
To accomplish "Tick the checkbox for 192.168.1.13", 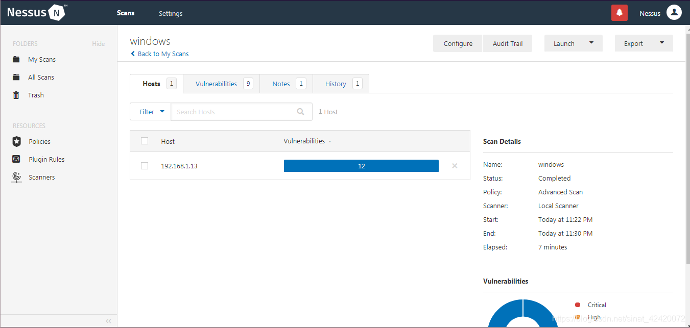I will 145,166.
